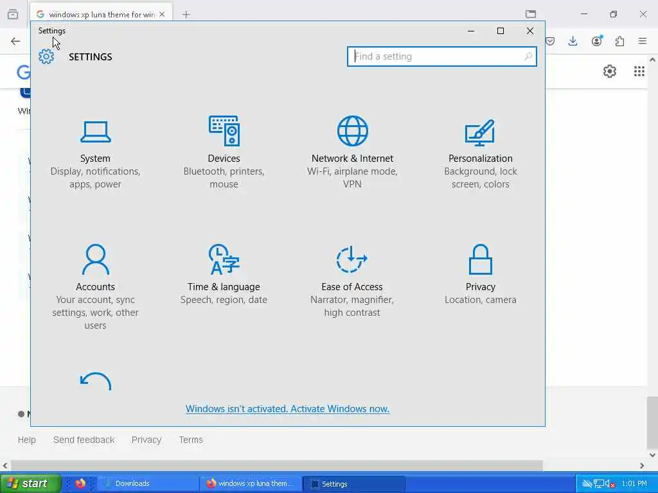Open the Help link on Google page
This screenshot has height=493, width=658.
(x=27, y=440)
